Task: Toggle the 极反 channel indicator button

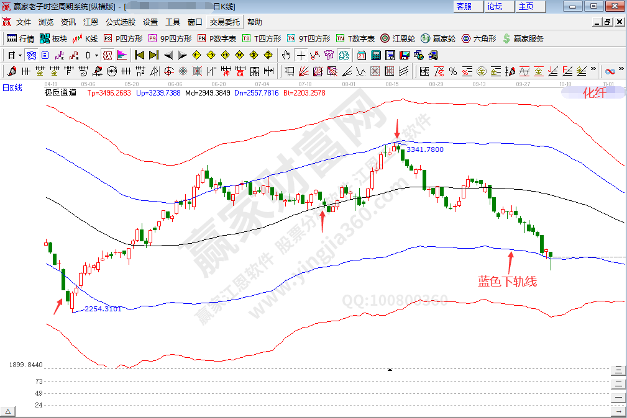Action: (x=107, y=55)
